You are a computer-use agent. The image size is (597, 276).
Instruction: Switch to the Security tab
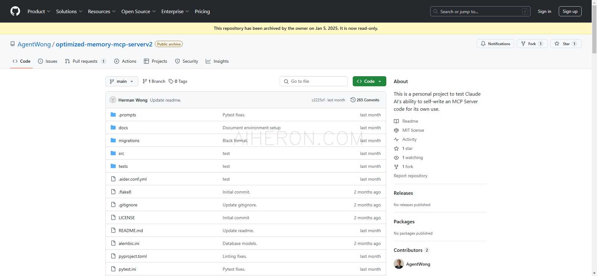pyautogui.click(x=187, y=61)
